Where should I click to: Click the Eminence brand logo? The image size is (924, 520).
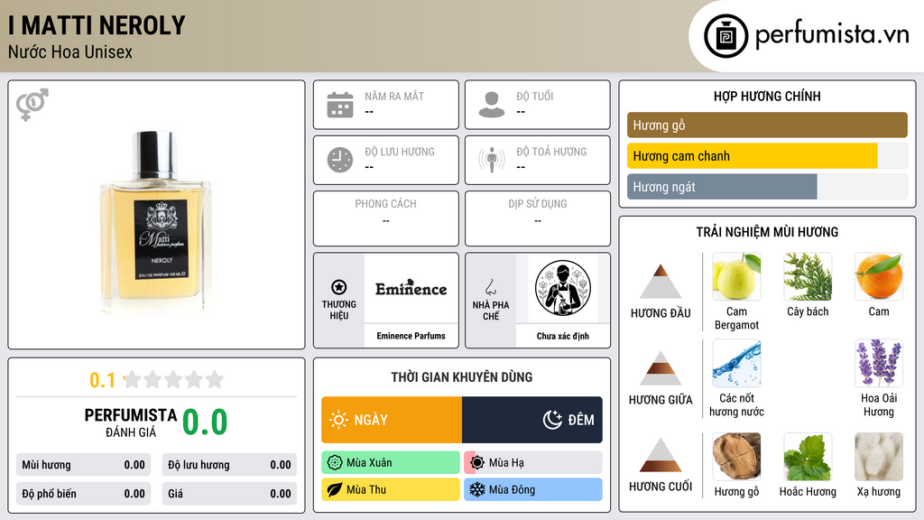[x=411, y=288]
